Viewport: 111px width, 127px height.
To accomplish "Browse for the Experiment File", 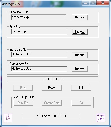I will coord(80,17).
